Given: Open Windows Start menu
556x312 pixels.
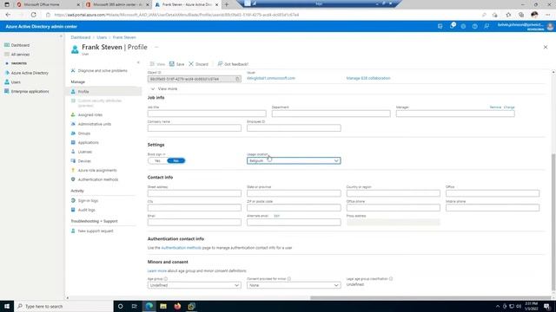Looking at the screenshot, I should tap(7, 306).
